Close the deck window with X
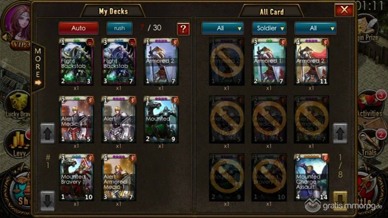The width and height of the screenshot is (388, 218). click(344, 10)
